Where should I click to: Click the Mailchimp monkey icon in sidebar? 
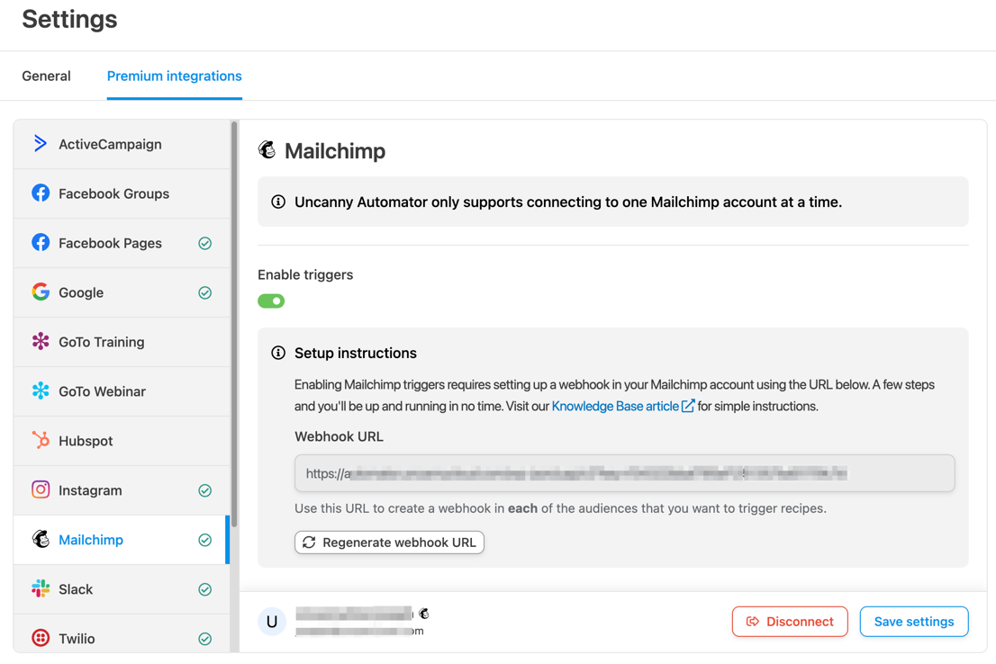coord(41,539)
